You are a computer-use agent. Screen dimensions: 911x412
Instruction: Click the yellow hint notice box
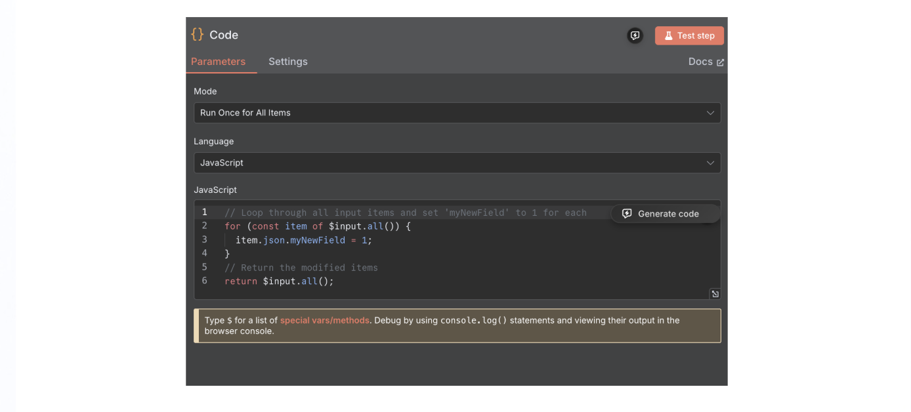457,326
